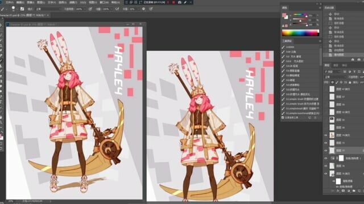364x204 pixels.
Task: Open the brush flow dropdown arrow
Action: pos(111,9)
